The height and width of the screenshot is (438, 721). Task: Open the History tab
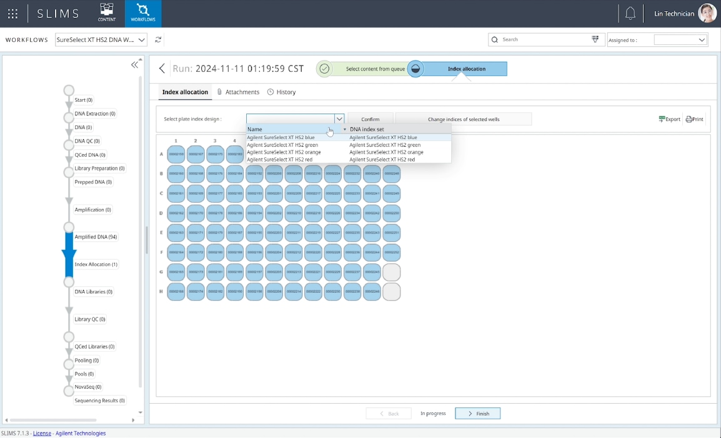click(x=282, y=92)
